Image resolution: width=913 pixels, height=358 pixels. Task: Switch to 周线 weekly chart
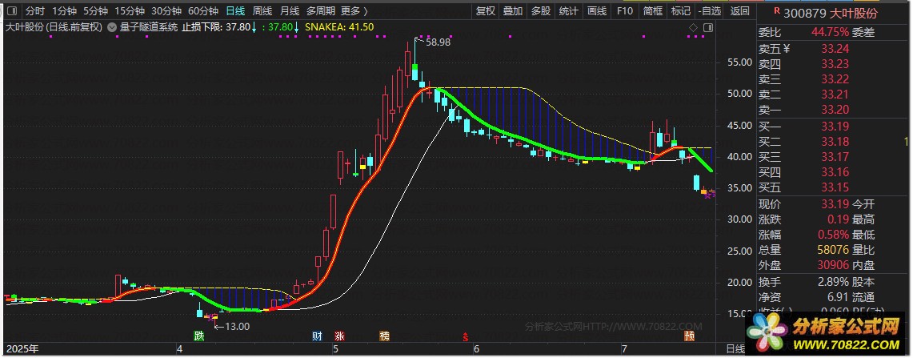[x=262, y=10]
